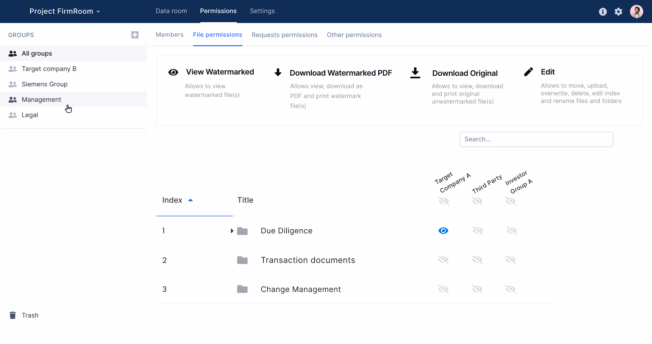Click the Search input field

[x=536, y=139]
